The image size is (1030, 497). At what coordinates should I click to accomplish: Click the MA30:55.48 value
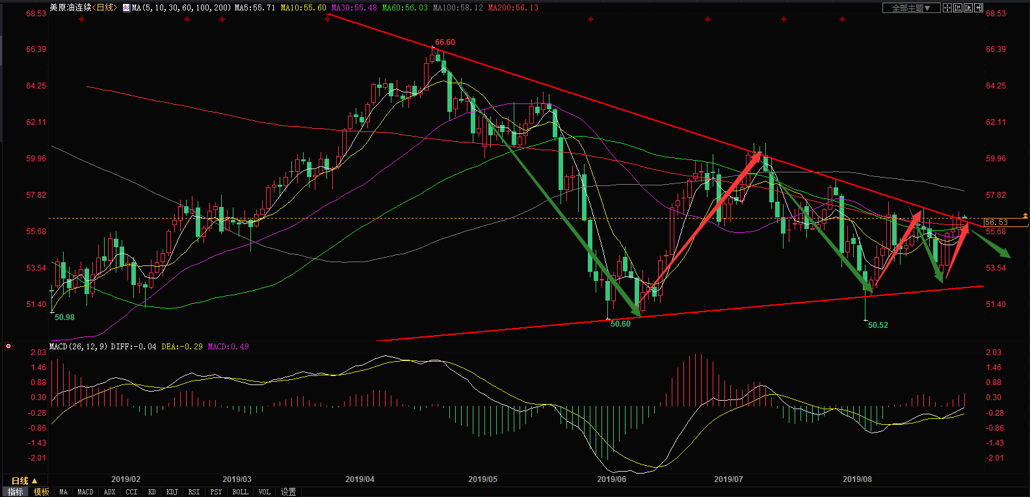coord(354,8)
